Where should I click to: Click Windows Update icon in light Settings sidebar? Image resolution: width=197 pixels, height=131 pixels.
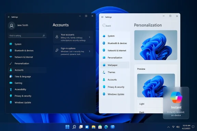[x=104, y=94]
